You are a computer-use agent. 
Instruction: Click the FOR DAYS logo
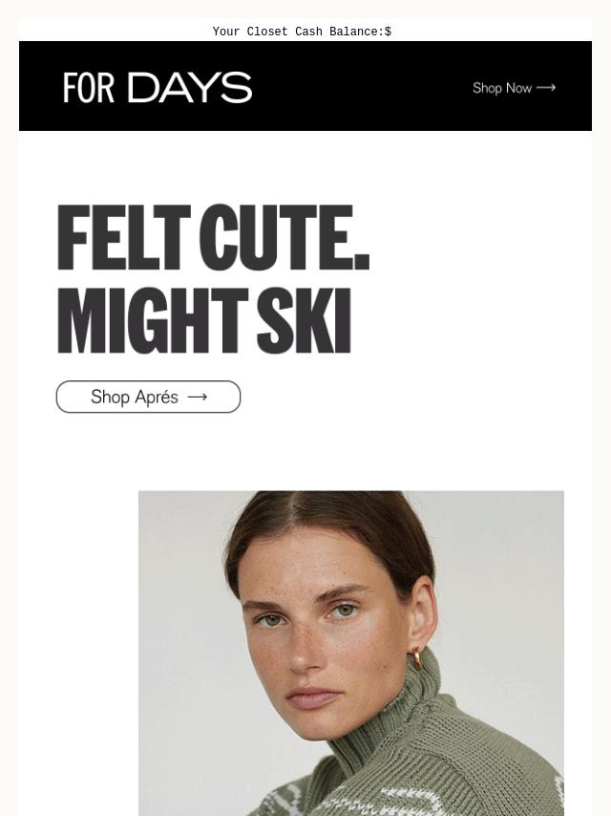click(x=158, y=88)
